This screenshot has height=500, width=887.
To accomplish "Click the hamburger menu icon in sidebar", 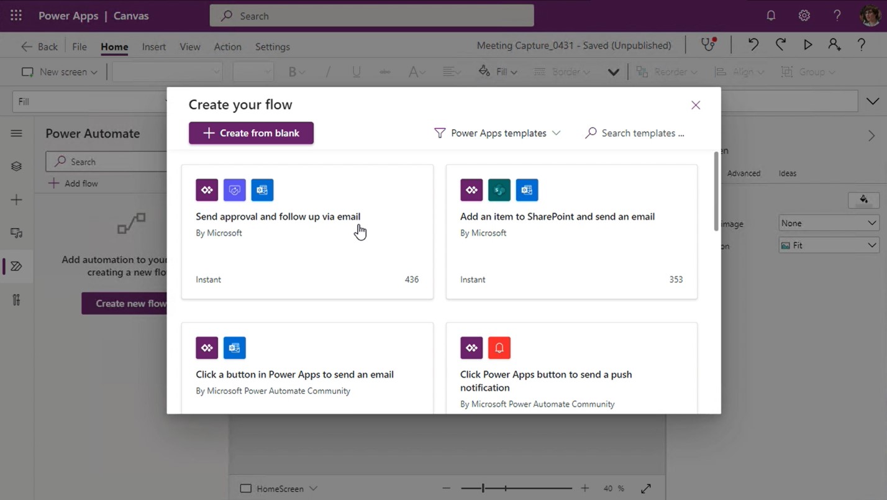I will [17, 133].
